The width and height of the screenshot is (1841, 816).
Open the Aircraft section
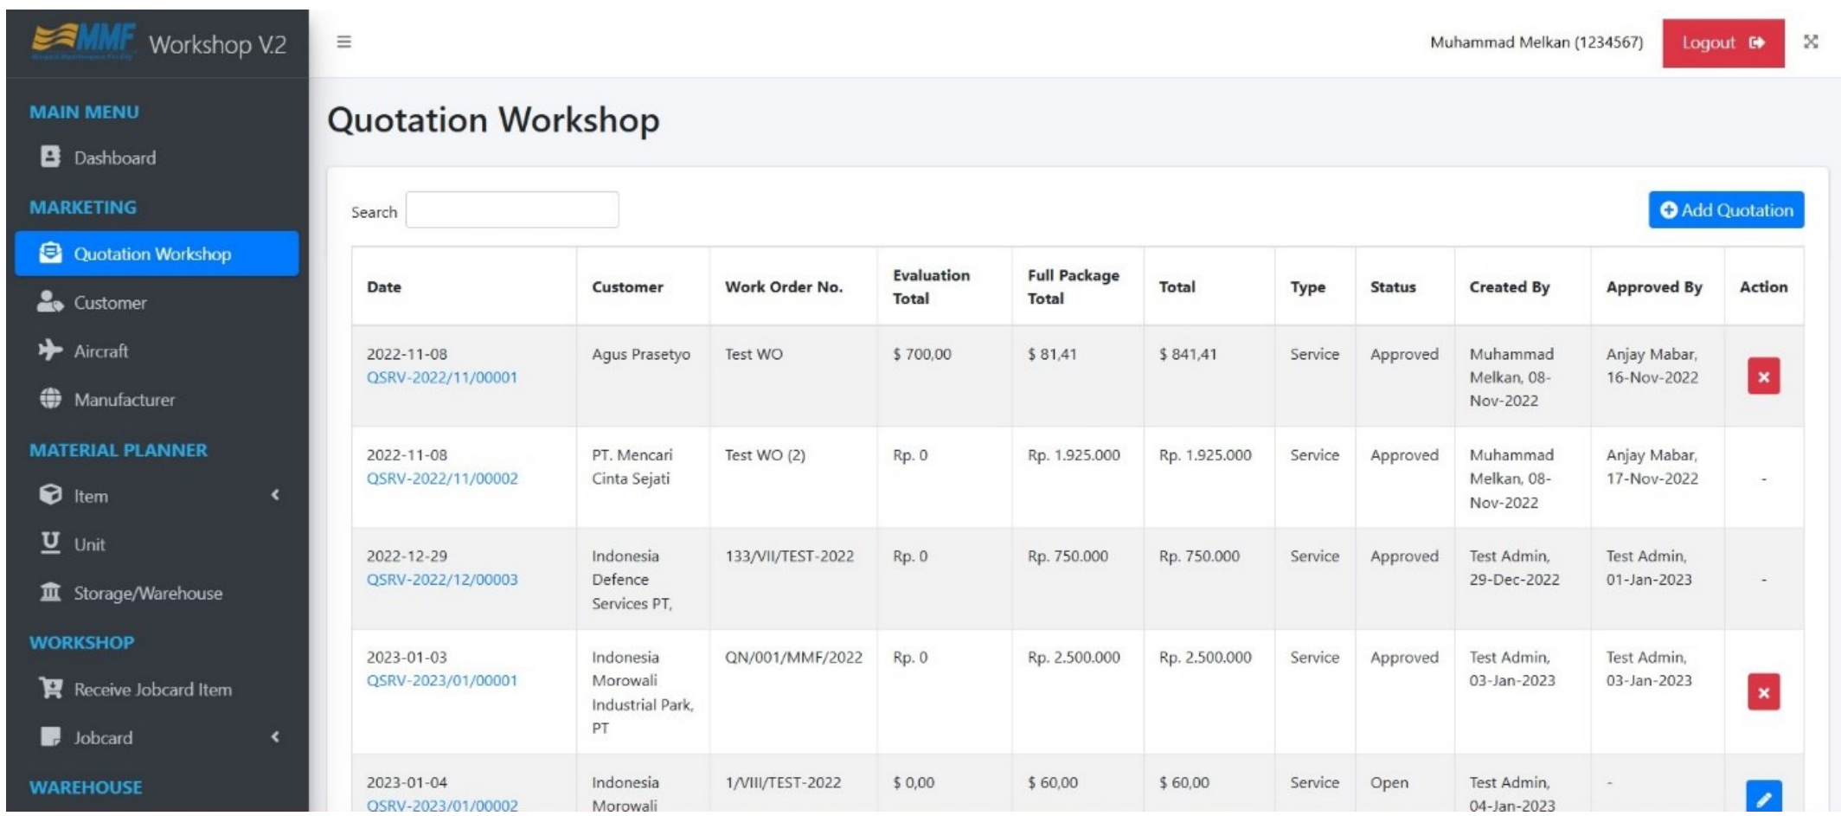tap(104, 350)
